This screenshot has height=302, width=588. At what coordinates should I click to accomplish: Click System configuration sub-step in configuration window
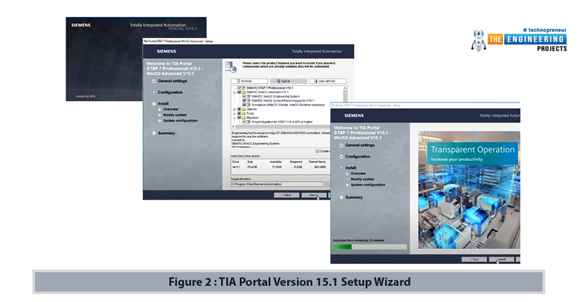coord(180,121)
